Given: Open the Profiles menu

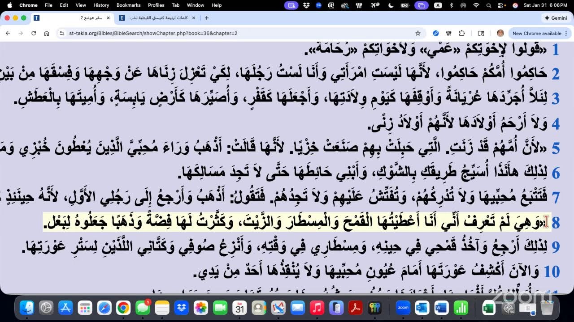Looking at the screenshot, I should pos(156,5).
